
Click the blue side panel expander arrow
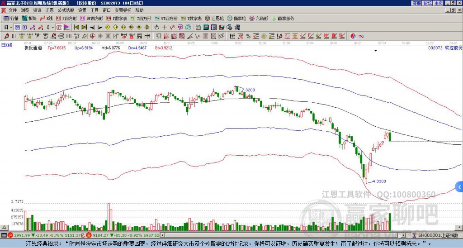pos(459,187)
